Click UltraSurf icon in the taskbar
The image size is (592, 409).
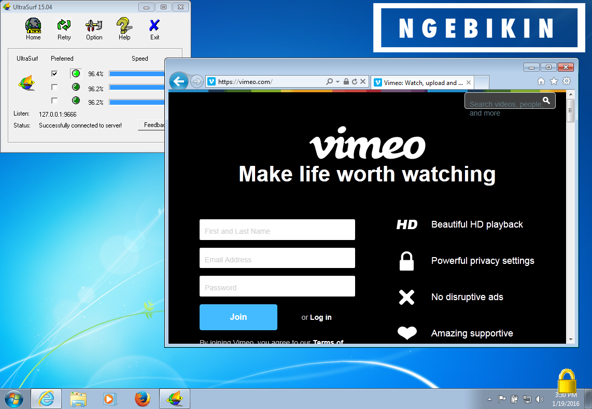[174, 399]
